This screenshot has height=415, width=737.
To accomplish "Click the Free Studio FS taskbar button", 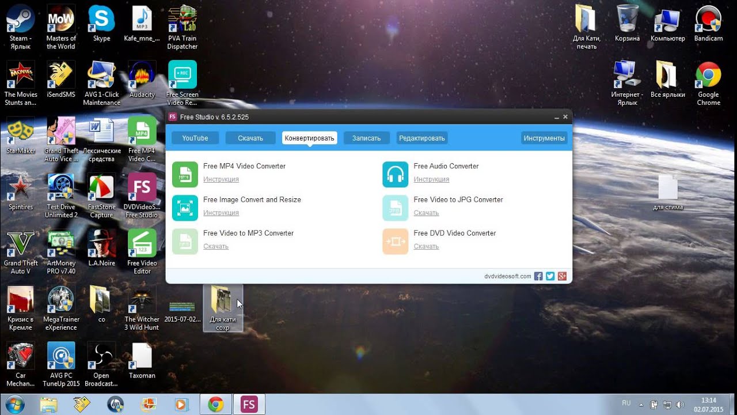I will click(x=249, y=405).
